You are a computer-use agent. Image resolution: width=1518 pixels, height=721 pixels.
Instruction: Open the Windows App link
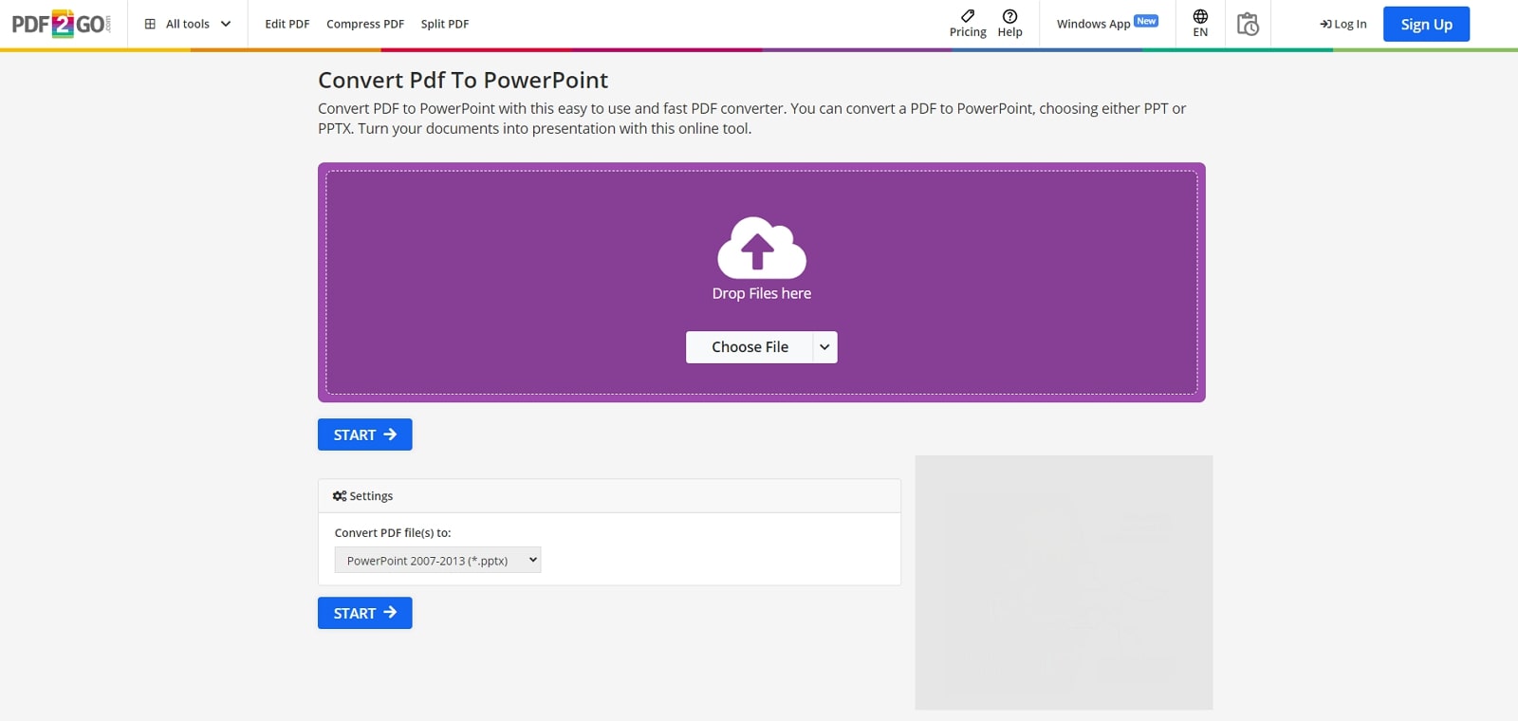[1107, 23]
